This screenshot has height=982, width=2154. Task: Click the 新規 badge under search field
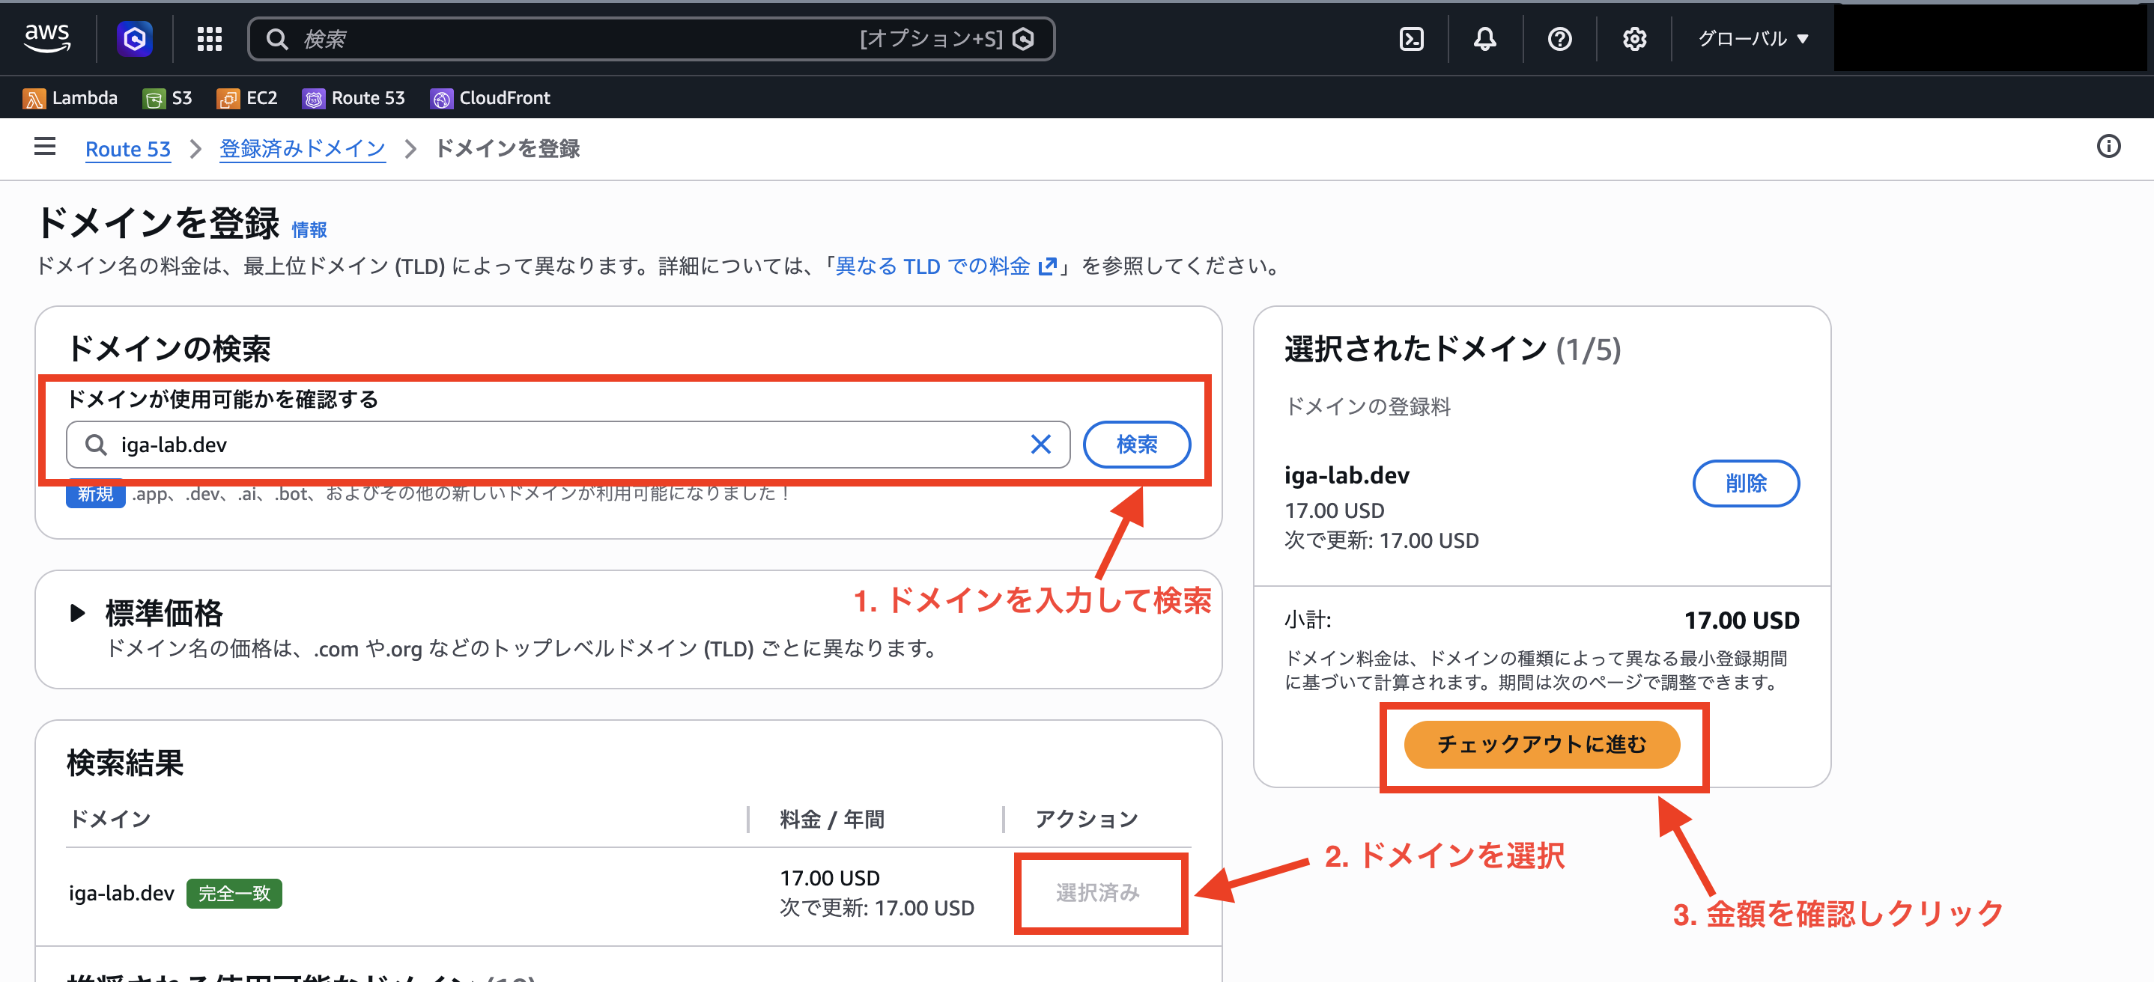95,493
